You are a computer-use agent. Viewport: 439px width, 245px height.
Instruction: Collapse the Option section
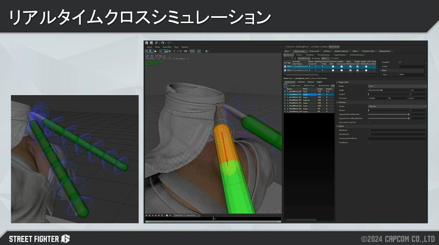tap(337, 126)
